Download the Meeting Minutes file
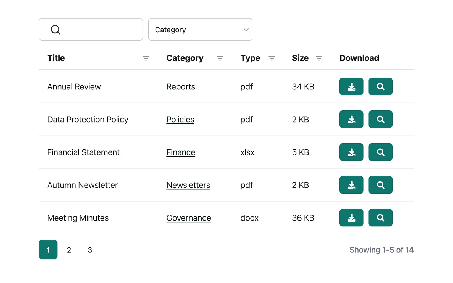The image size is (453, 283). click(x=351, y=218)
